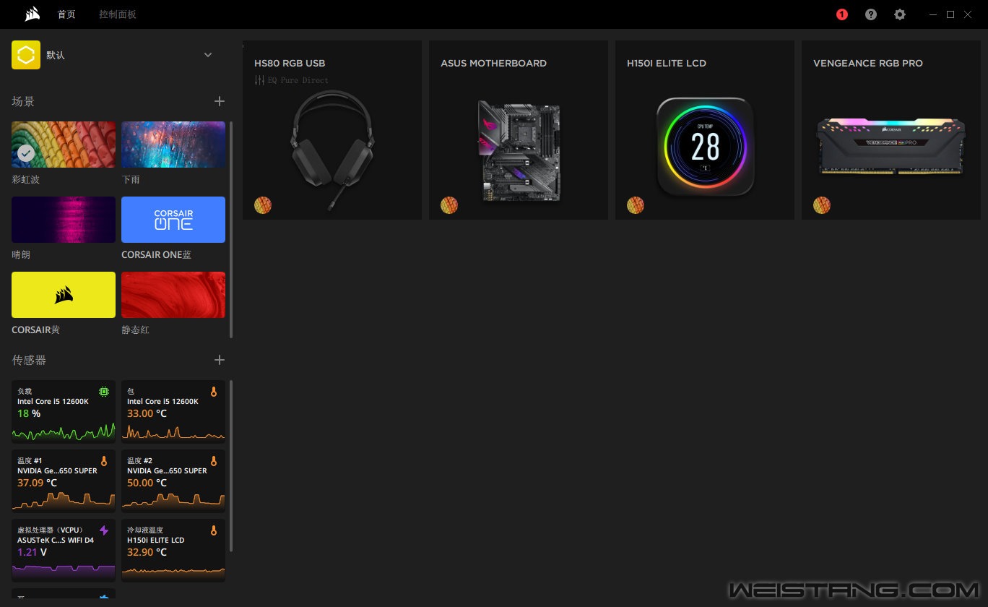Select the CORSAIR ONE蓝 scene tile
This screenshot has height=607, width=988.
tap(173, 220)
